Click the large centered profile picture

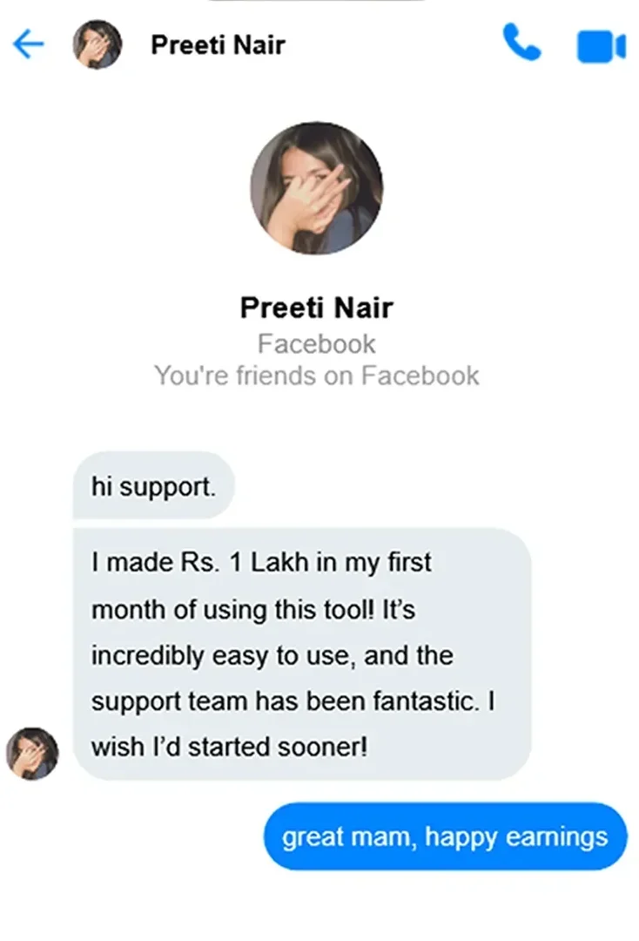(316, 188)
